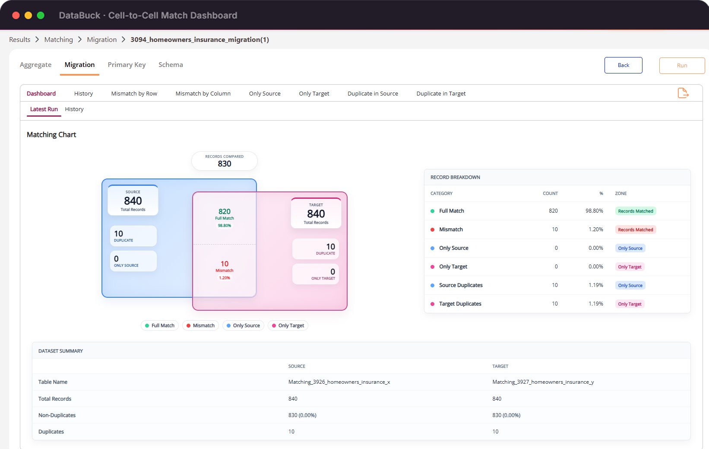Go to Matching breadcrumb
This screenshot has height=449, width=709.
tap(58, 40)
